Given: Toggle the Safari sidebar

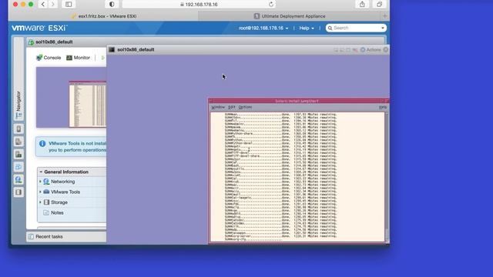Looking at the screenshot, I should pyautogui.click(x=69, y=5).
